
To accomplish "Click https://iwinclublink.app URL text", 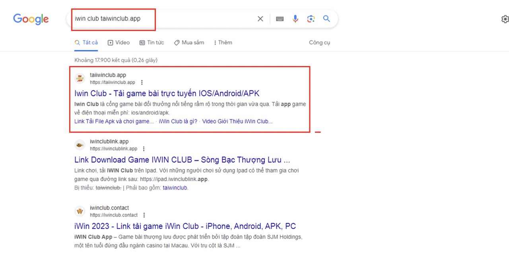I will (113, 149).
